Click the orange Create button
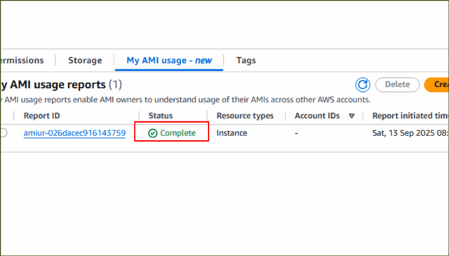 tap(436, 84)
